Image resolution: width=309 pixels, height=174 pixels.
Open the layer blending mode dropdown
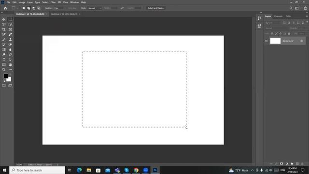(x=276, y=28)
